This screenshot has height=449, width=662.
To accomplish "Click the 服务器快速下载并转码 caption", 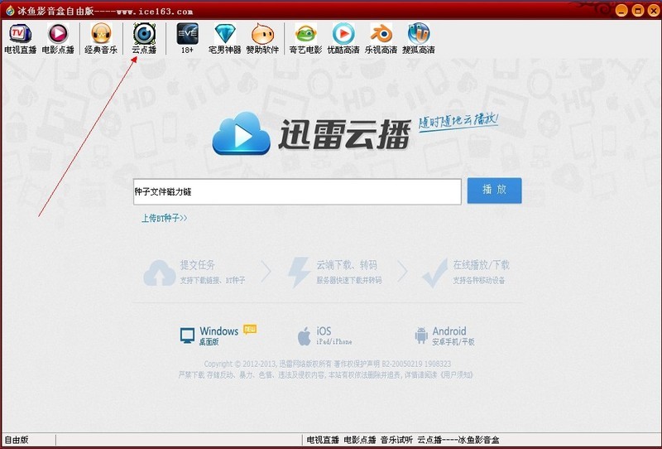I will [x=349, y=280].
